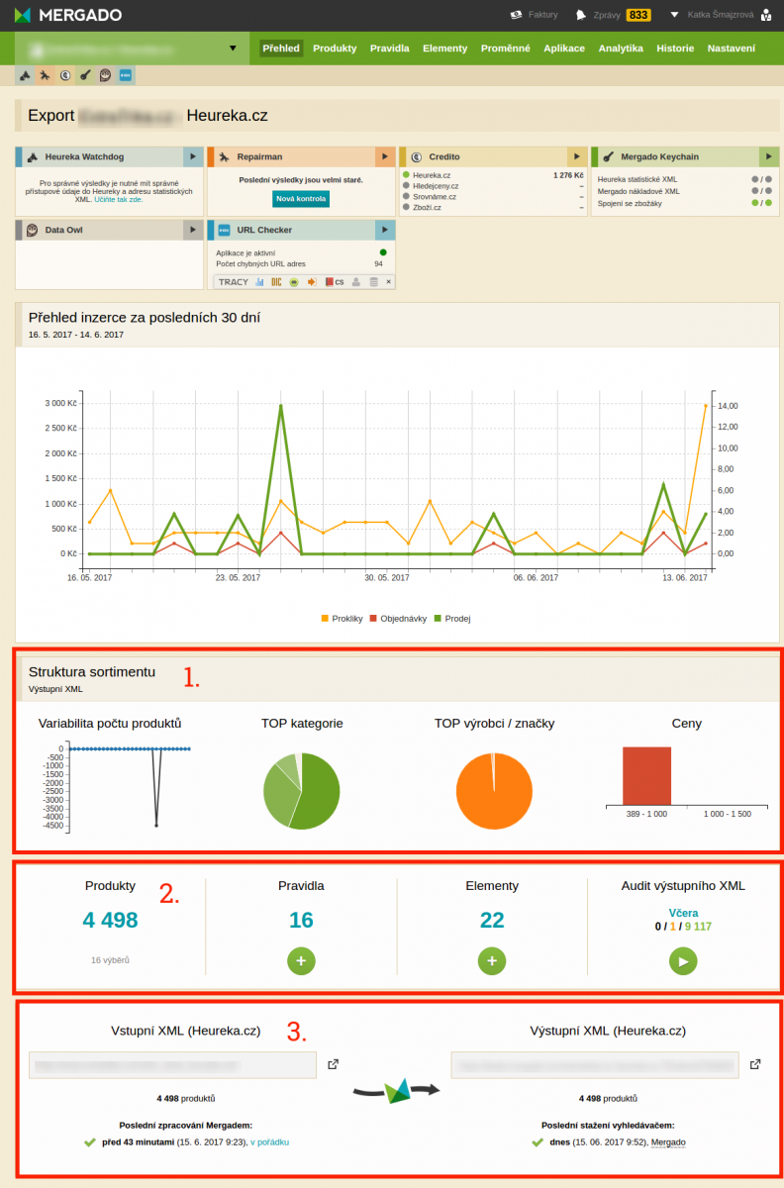Open Data Owl icon in app toolbar

pos(105,74)
